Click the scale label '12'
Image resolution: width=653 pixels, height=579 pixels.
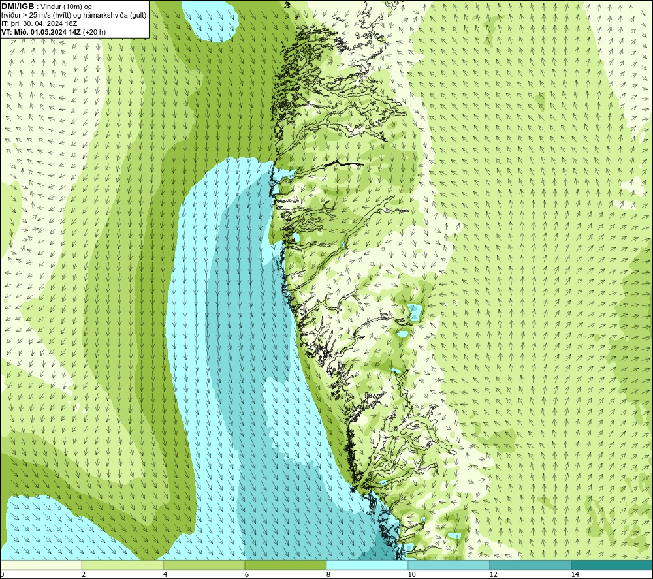point(493,574)
